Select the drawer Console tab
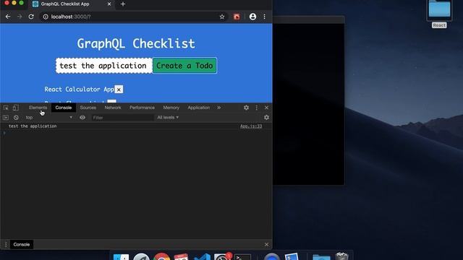 [22, 244]
